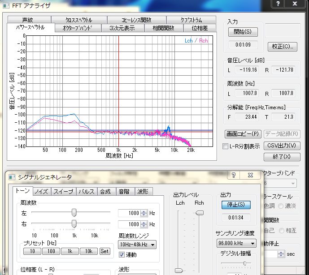
Task: Click the CSV出力(V) export button
Action: 282,146
